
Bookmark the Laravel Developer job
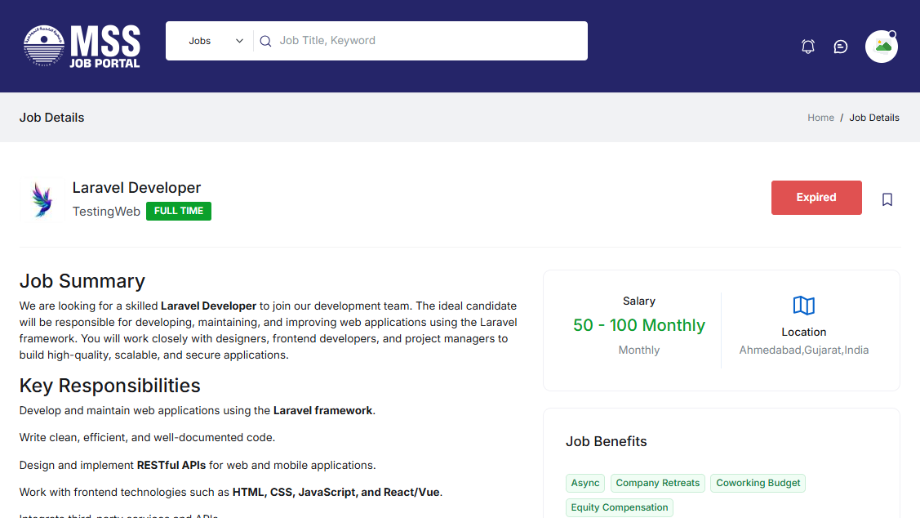pos(887,199)
